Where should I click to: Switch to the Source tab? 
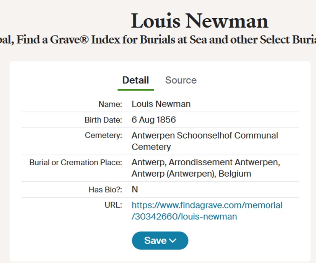point(181,81)
